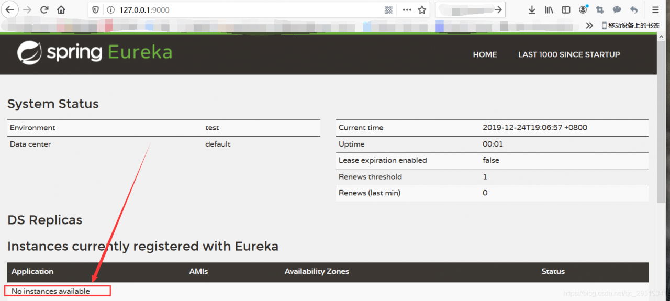Open the QR code icon in address bar
Viewport: 670px width, 301px height.
388,10
